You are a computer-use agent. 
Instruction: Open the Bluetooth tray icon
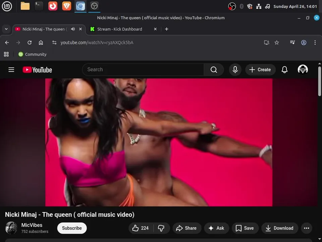242,6
